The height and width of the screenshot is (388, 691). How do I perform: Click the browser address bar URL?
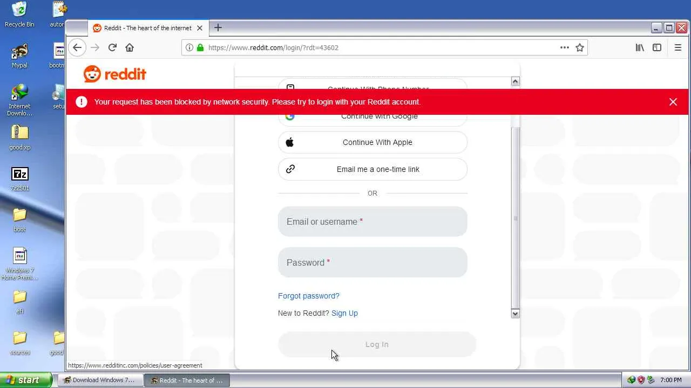pyautogui.click(x=273, y=47)
